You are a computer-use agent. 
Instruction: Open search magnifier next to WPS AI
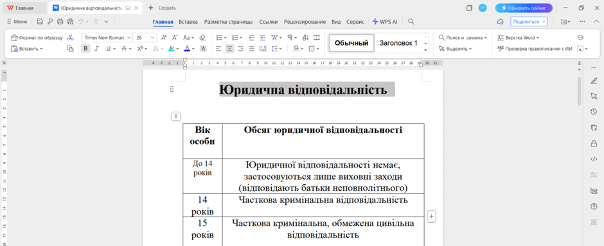click(411, 22)
